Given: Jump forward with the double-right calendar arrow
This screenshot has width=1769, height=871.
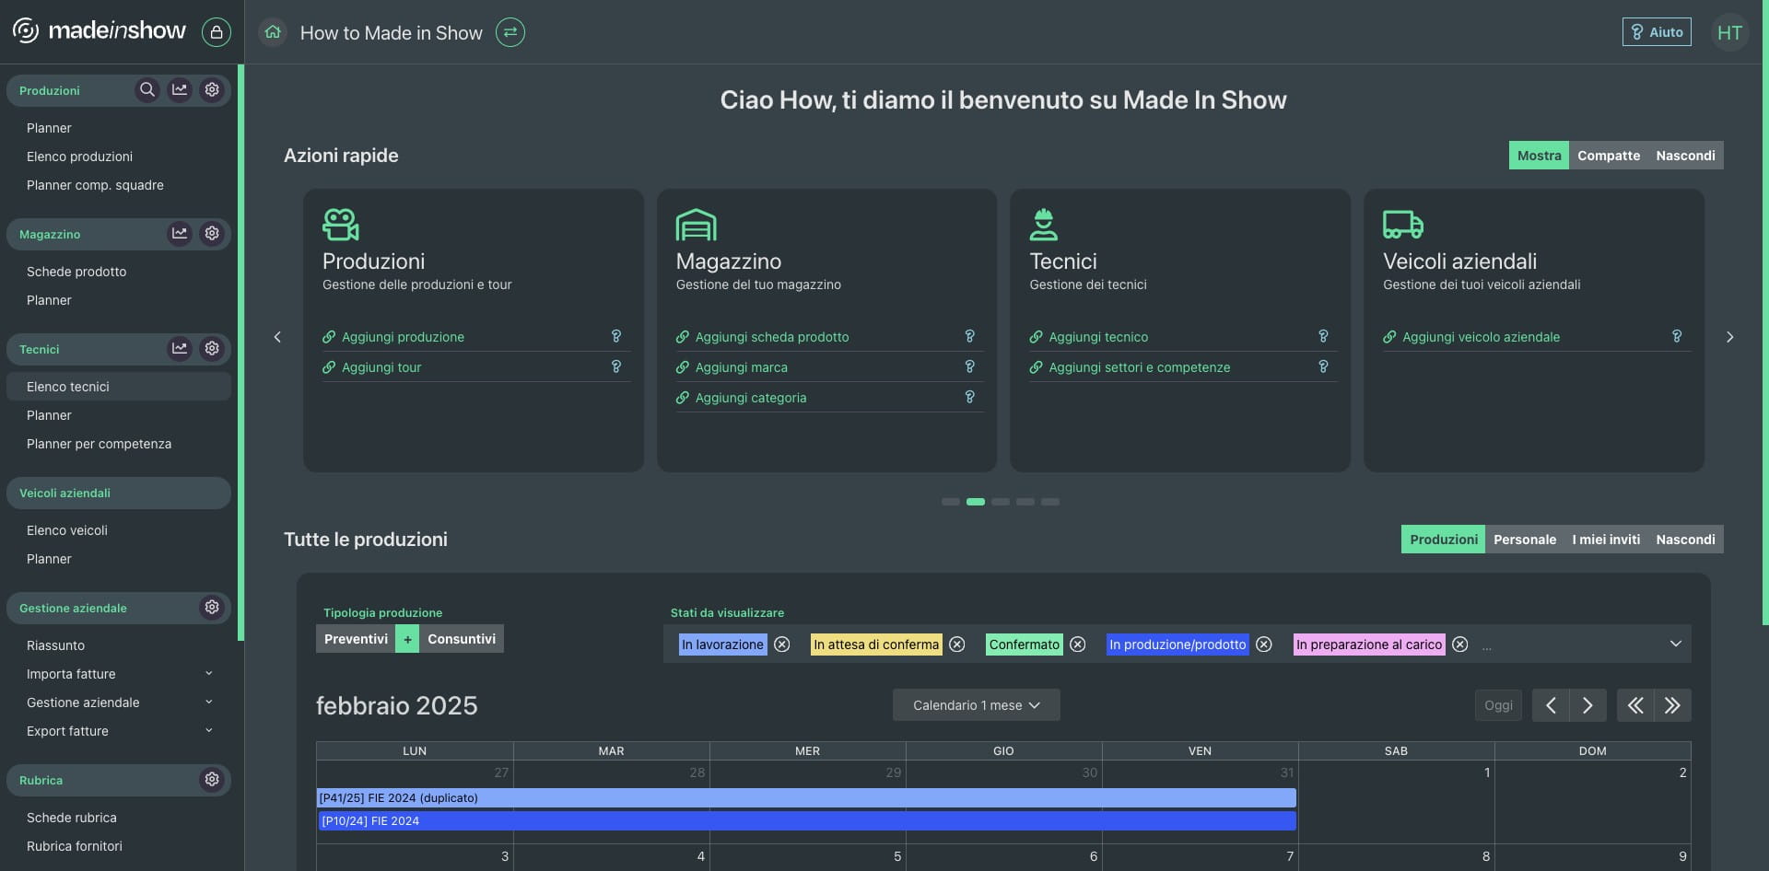Looking at the screenshot, I should [1672, 705].
